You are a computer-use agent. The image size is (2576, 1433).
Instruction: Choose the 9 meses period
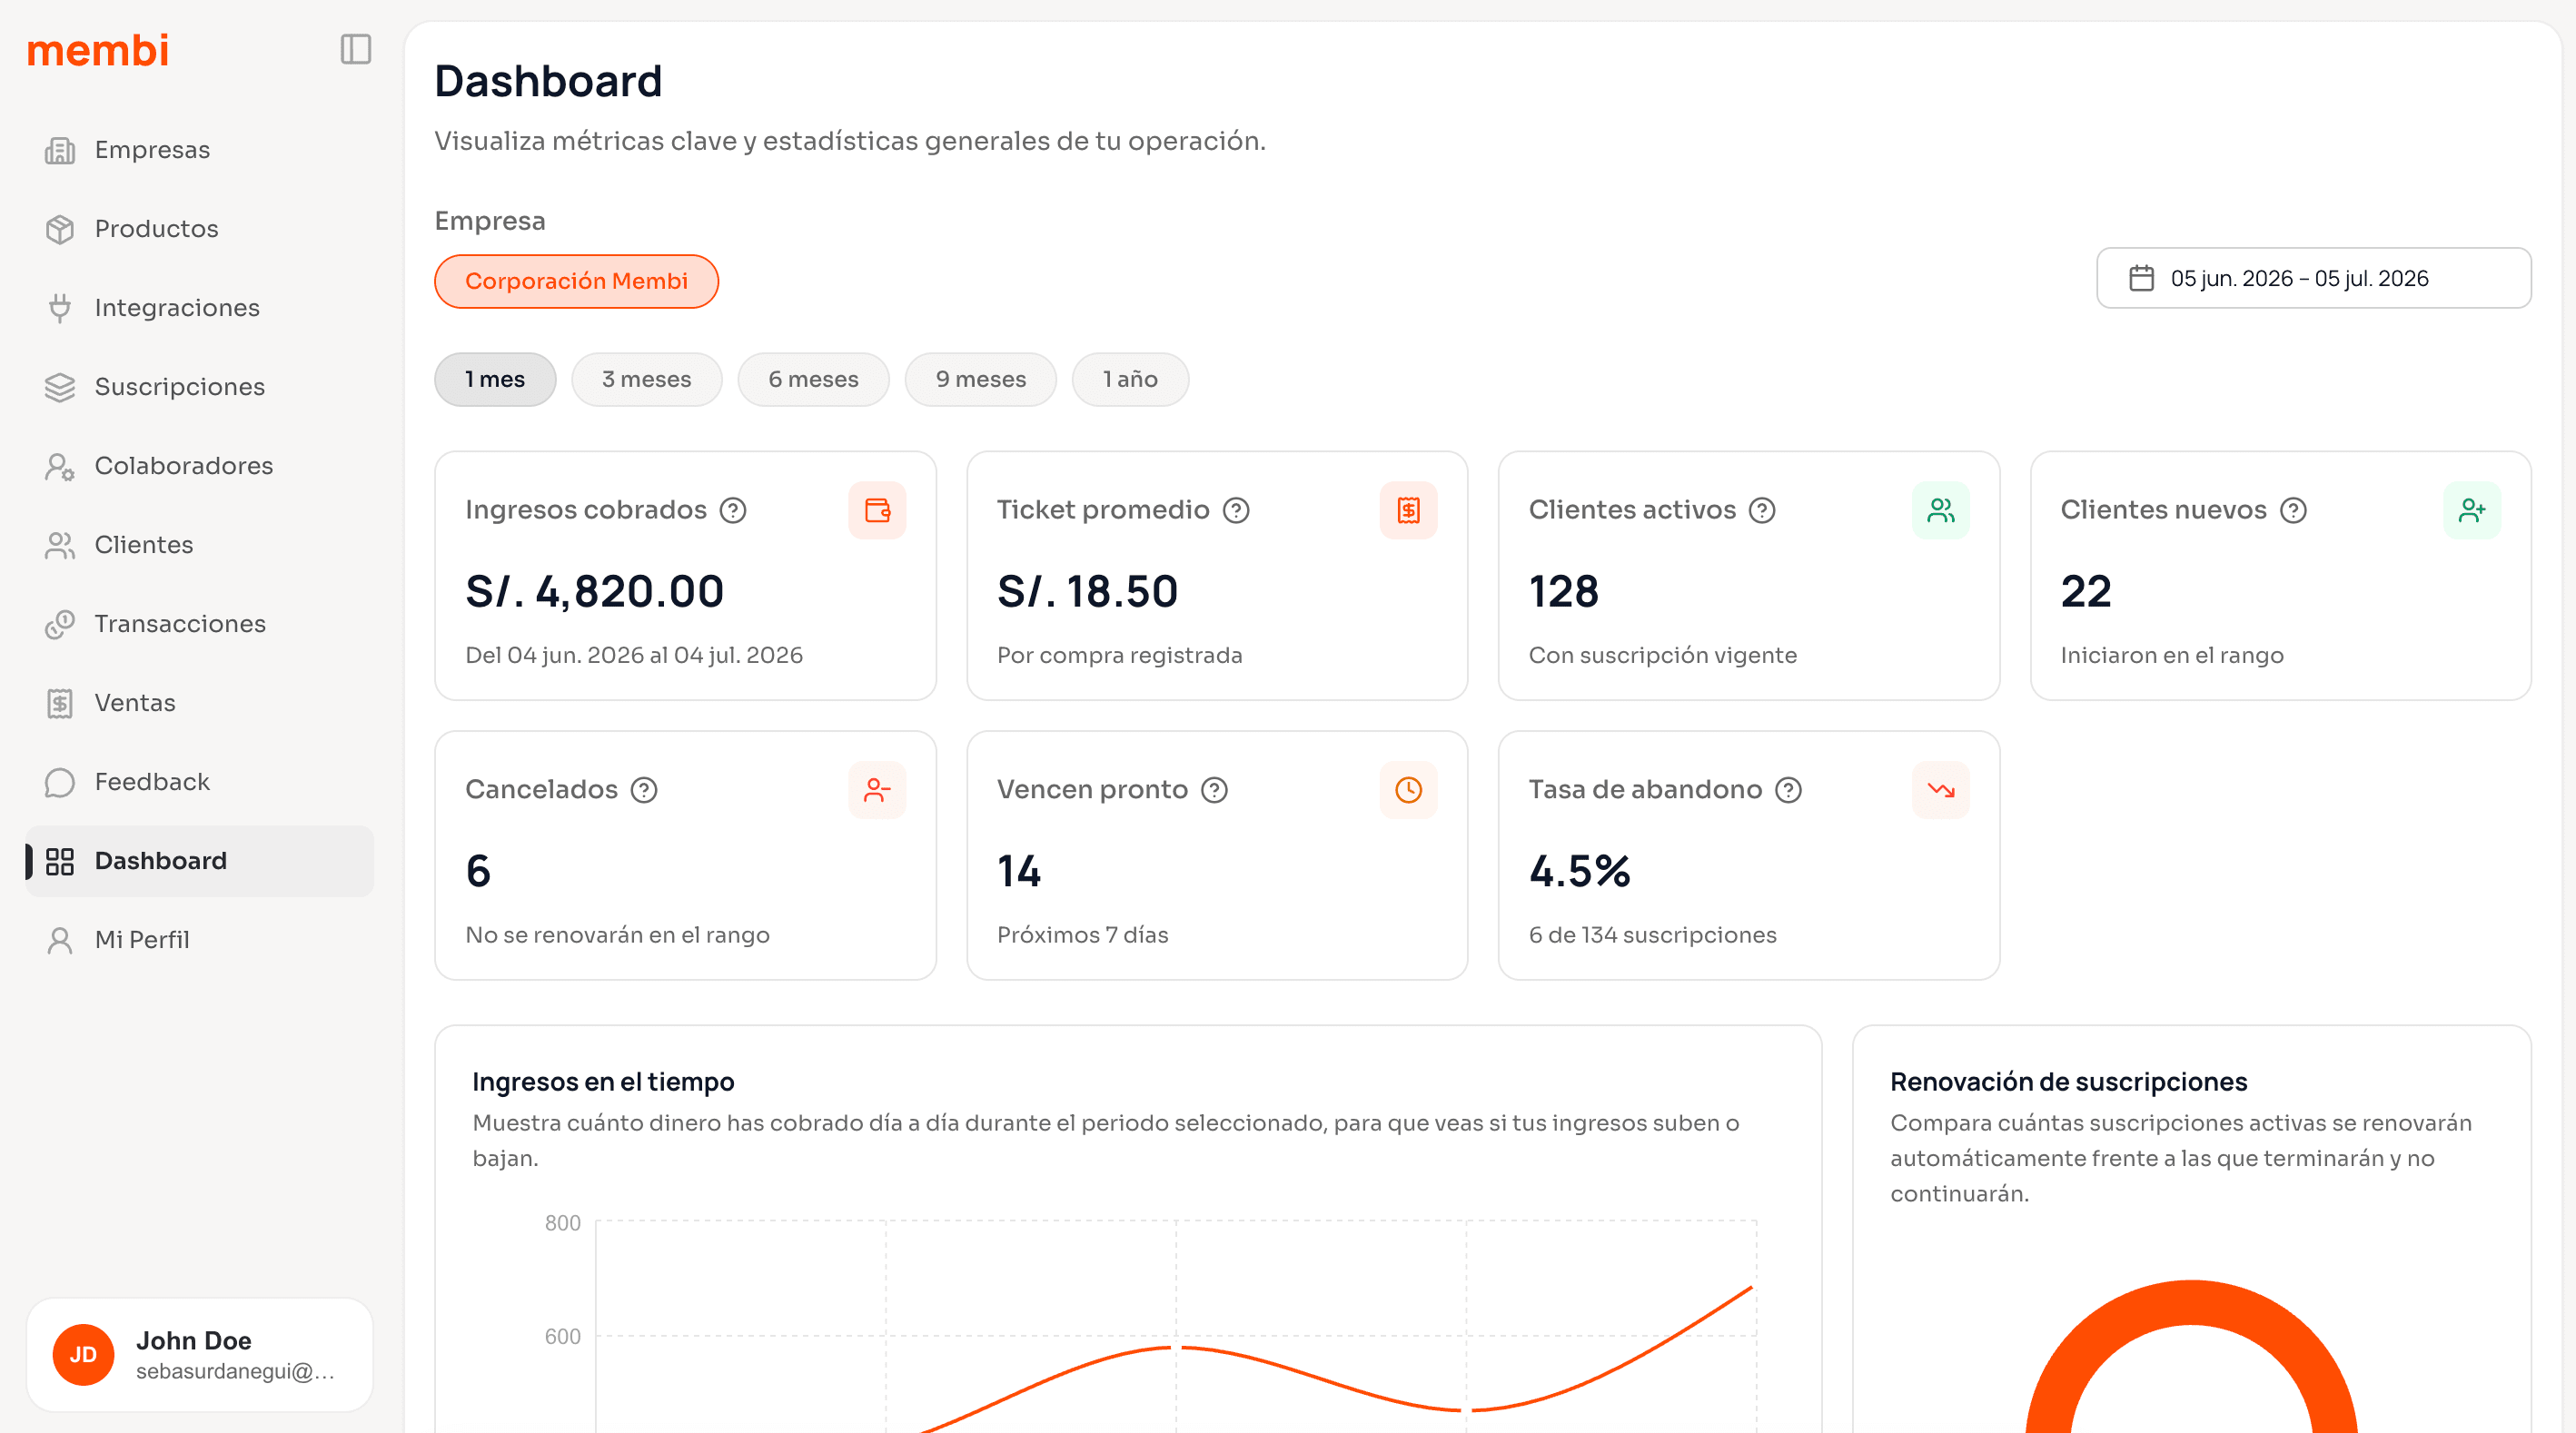(981, 379)
